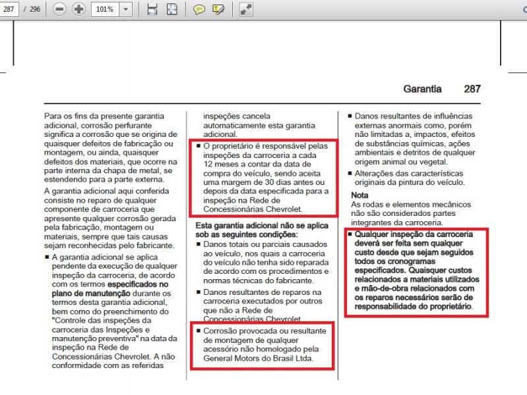Switch to read mode expand icon
Screen dimensions: 527x395
point(245,9)
